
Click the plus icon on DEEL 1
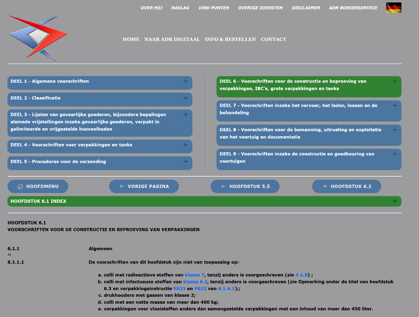point(185,81)
